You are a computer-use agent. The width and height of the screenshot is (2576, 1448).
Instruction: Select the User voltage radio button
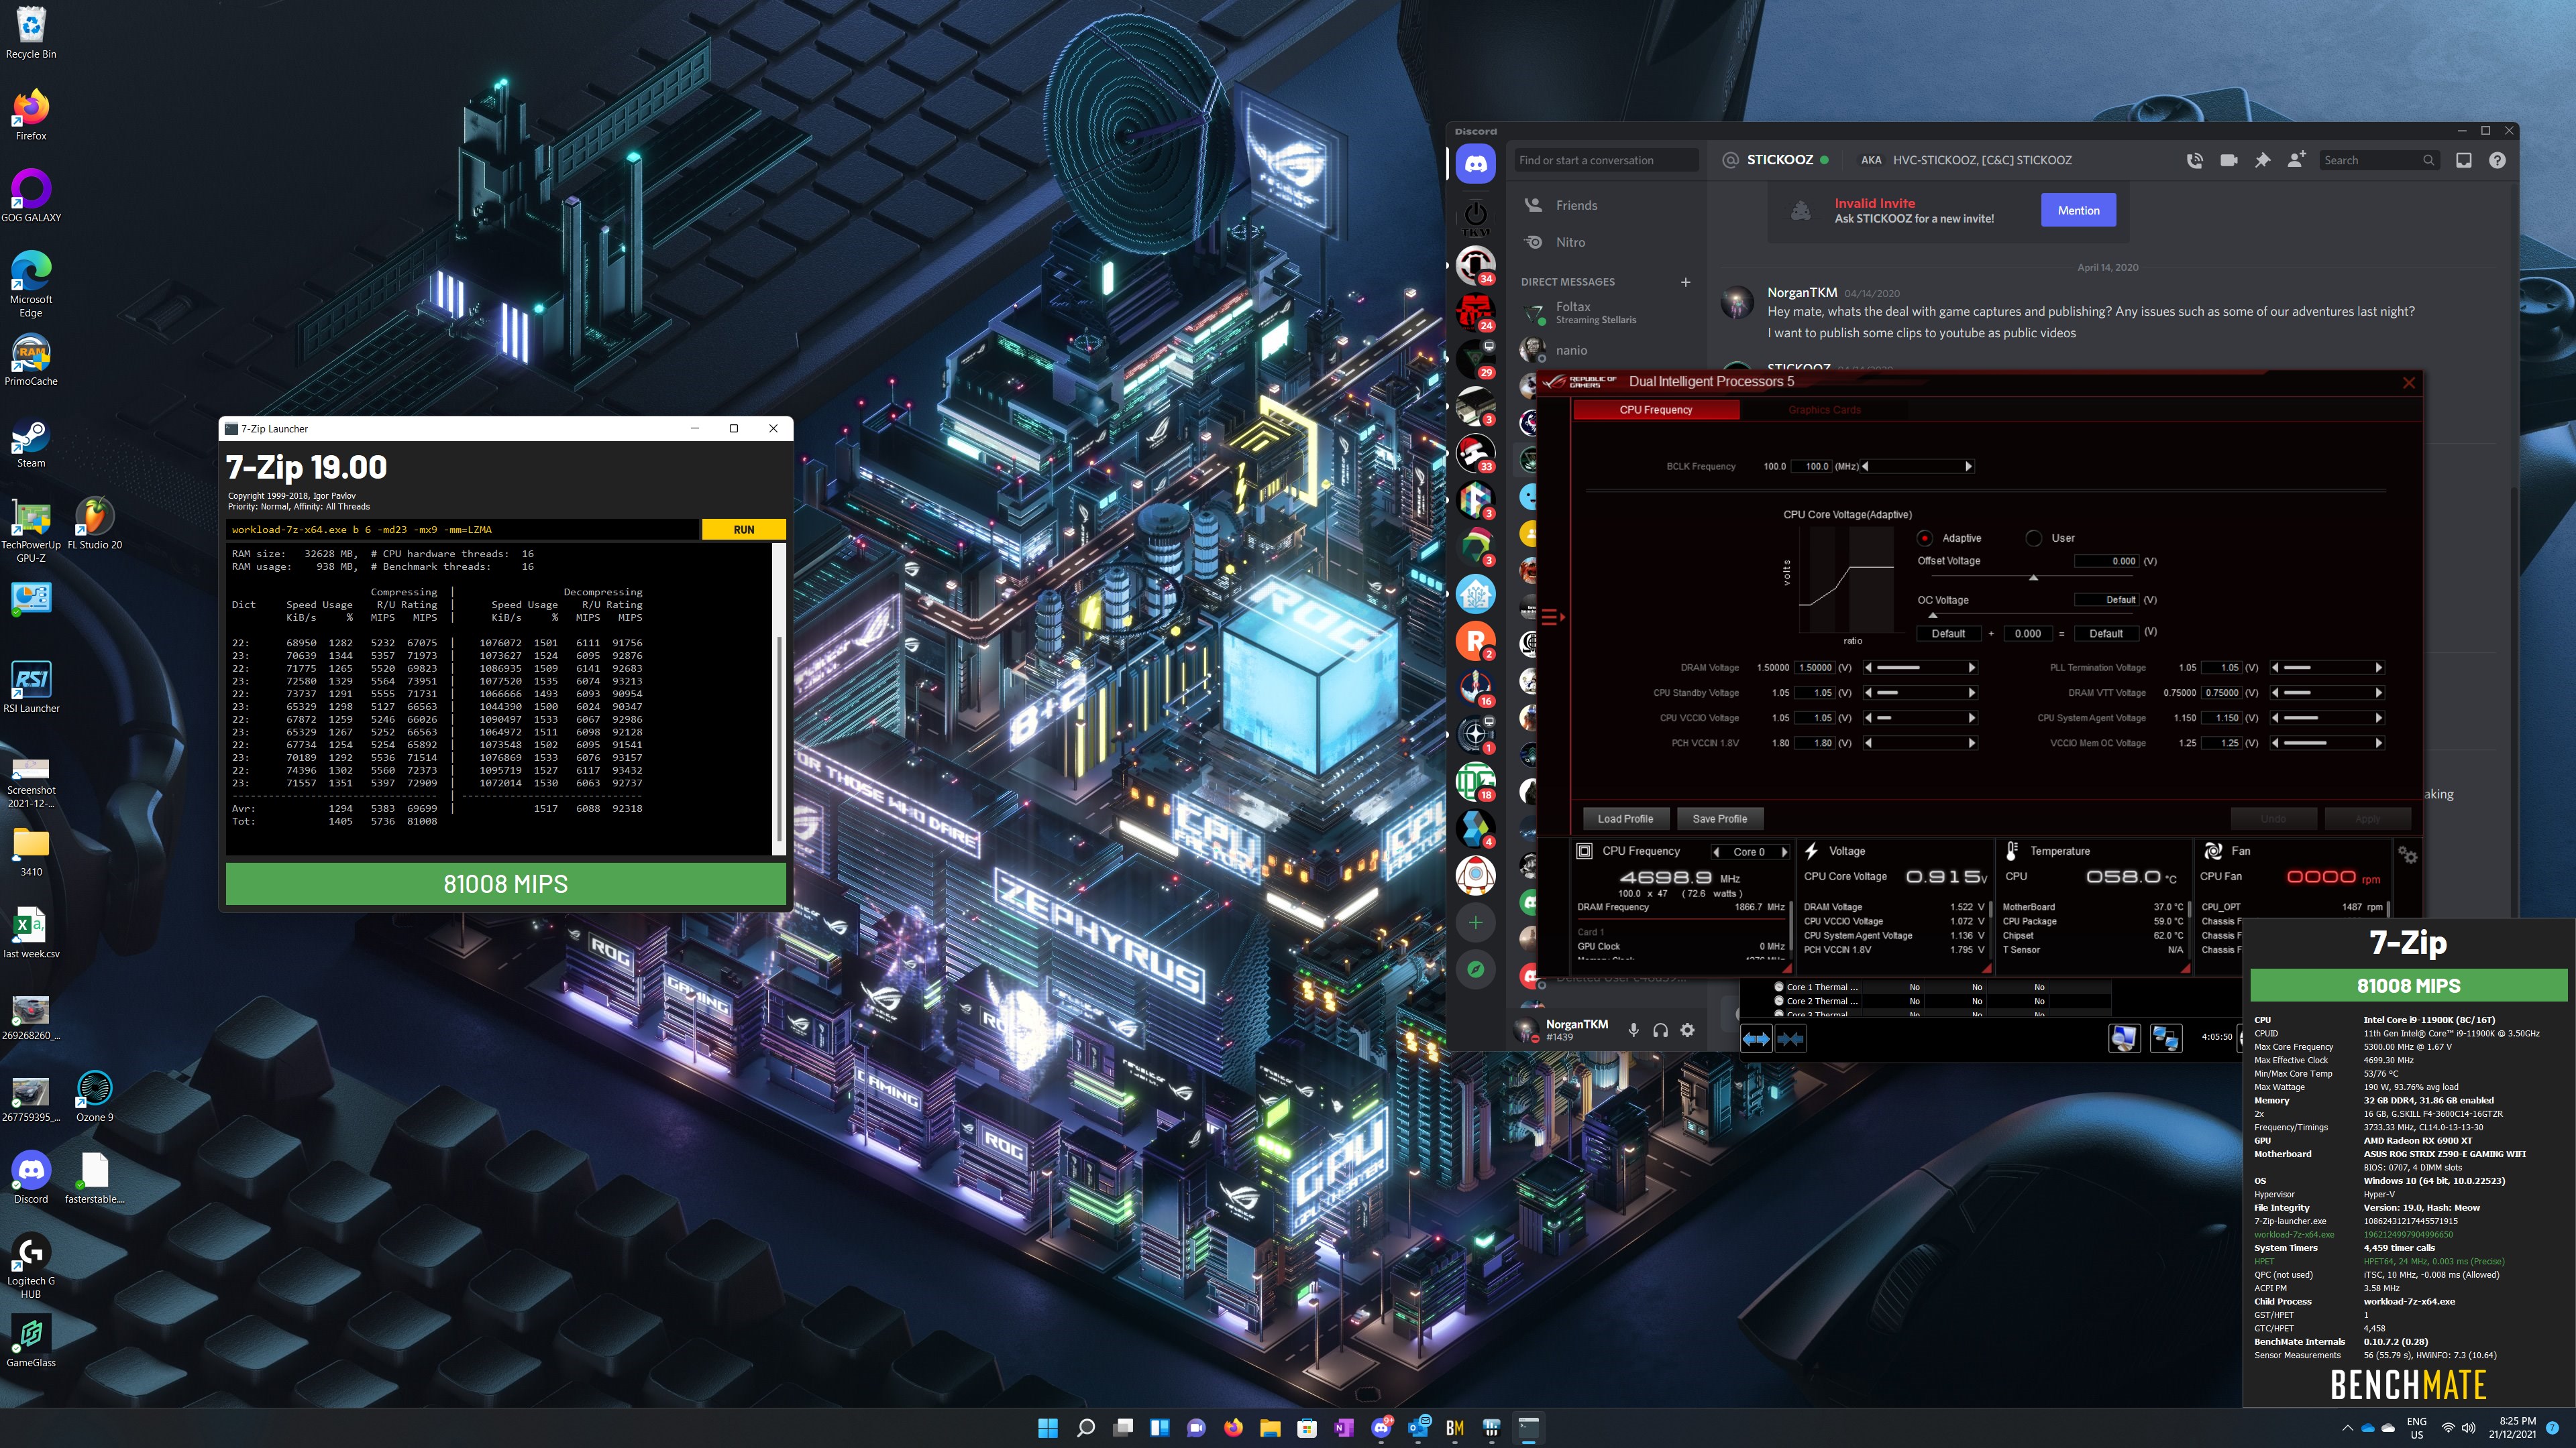(x=2033, y=538)
